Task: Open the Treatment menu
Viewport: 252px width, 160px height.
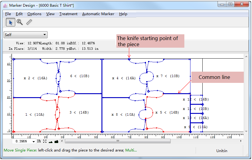Action: click(68, 14)
